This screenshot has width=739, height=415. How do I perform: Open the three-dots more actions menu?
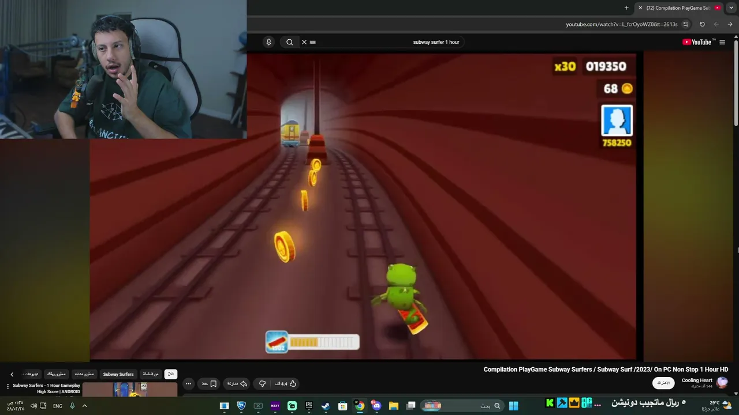point(188,384)
